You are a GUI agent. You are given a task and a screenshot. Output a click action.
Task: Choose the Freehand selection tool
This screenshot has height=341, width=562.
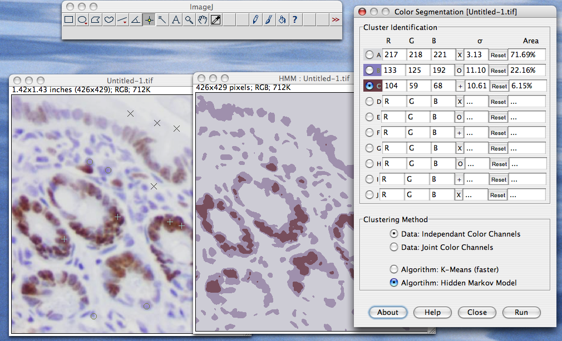pyautogui.click(x=109, y=20)
